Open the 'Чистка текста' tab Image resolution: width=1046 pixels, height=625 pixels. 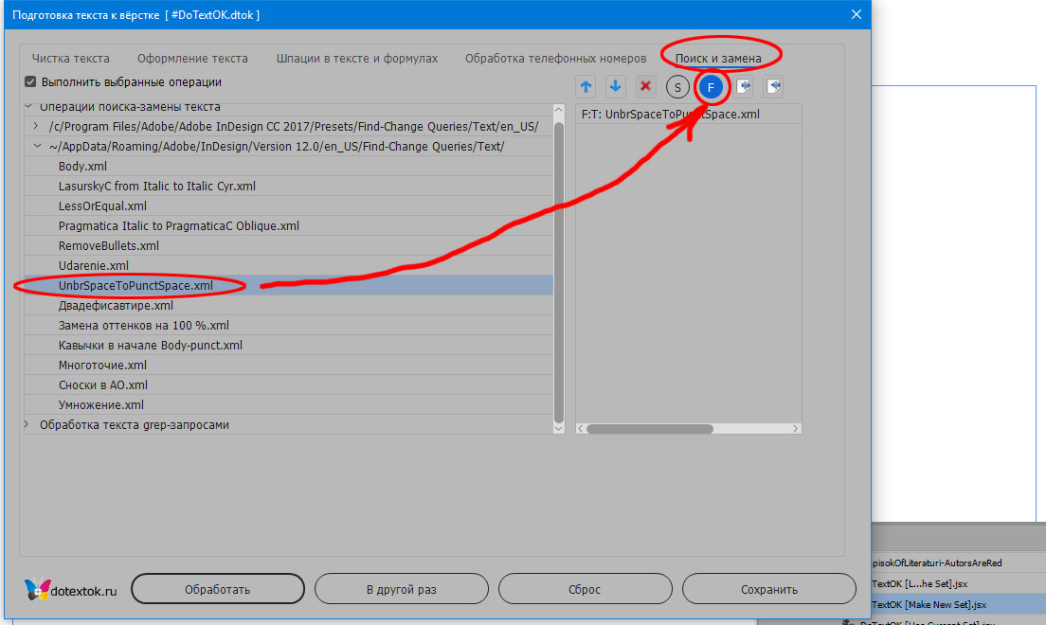tap(71, 58)
